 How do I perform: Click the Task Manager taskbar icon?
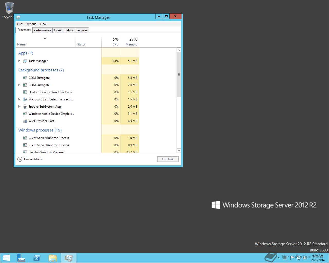point(69,258)
